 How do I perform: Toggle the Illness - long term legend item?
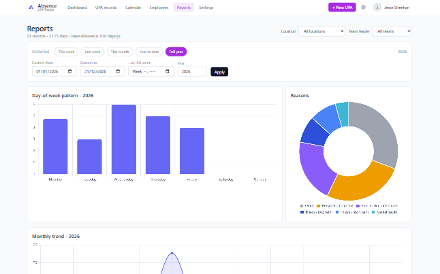(x=316, y=212)
